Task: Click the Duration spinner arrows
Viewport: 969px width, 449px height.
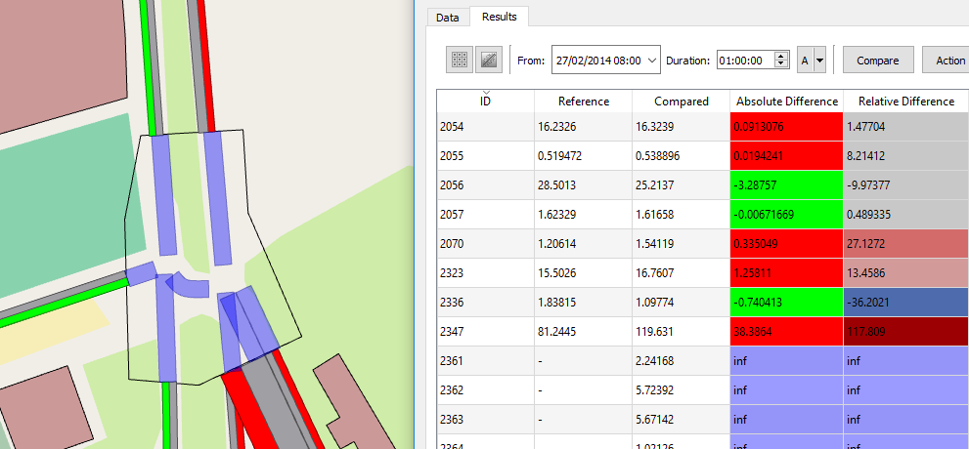Action: (780, 60)
